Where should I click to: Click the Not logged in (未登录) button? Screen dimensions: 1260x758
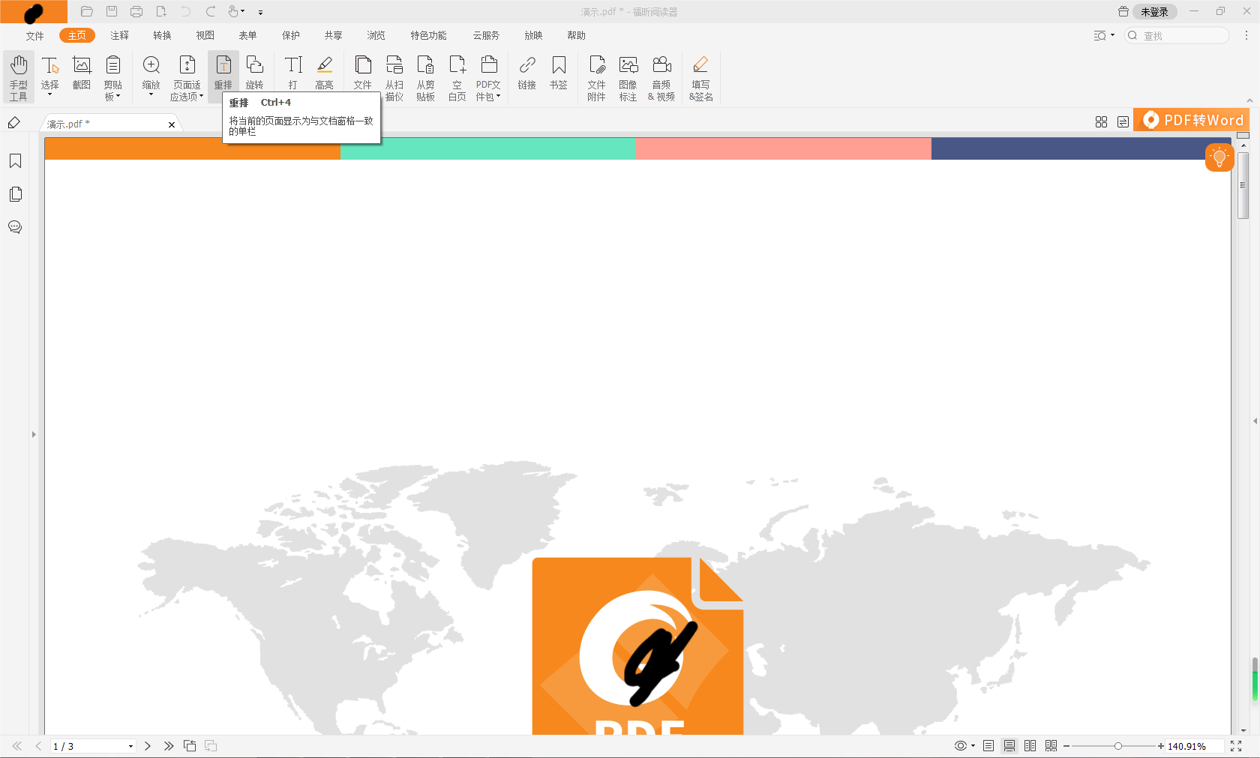pyautogui.click(x=1154, y=12)
